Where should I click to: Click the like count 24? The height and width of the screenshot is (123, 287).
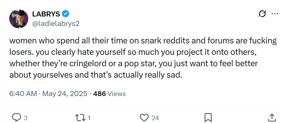click(155, 118)
